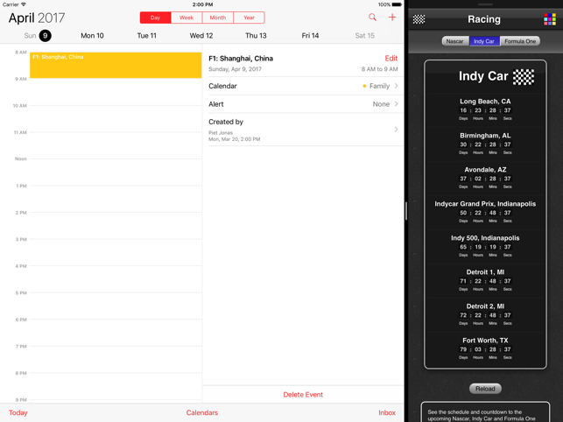
Task: Tap the Birmingham, AL race
Action: pos(485,144)
